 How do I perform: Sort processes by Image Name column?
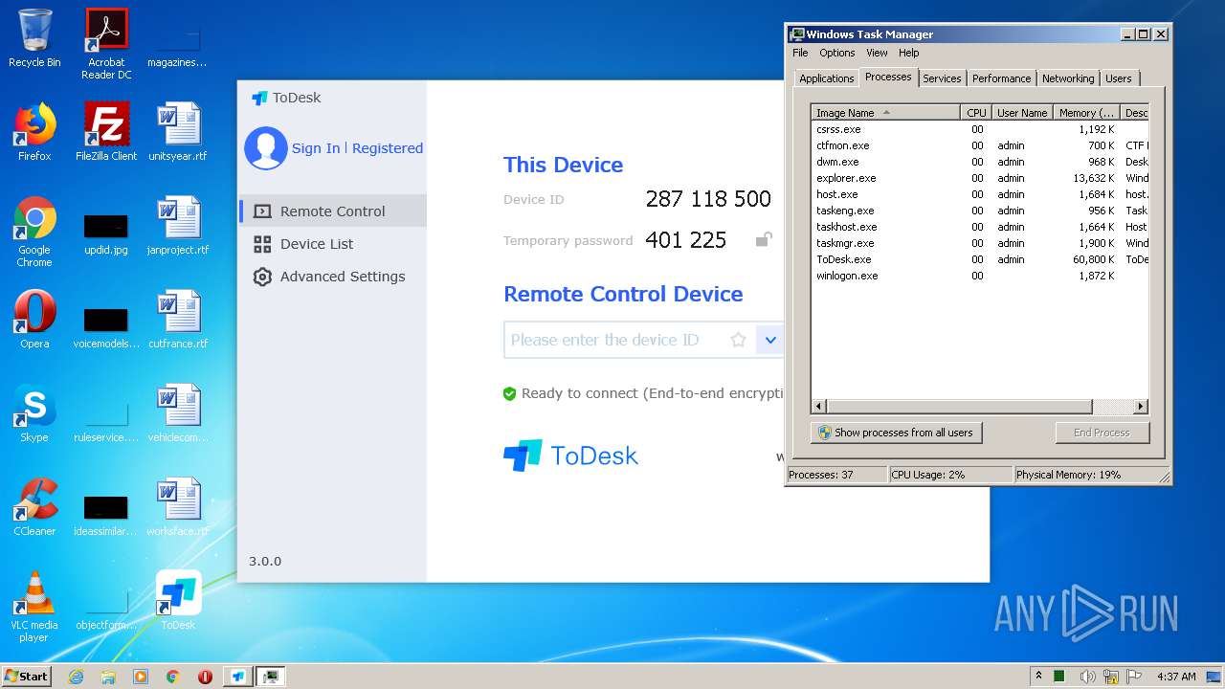pos(885,113)
